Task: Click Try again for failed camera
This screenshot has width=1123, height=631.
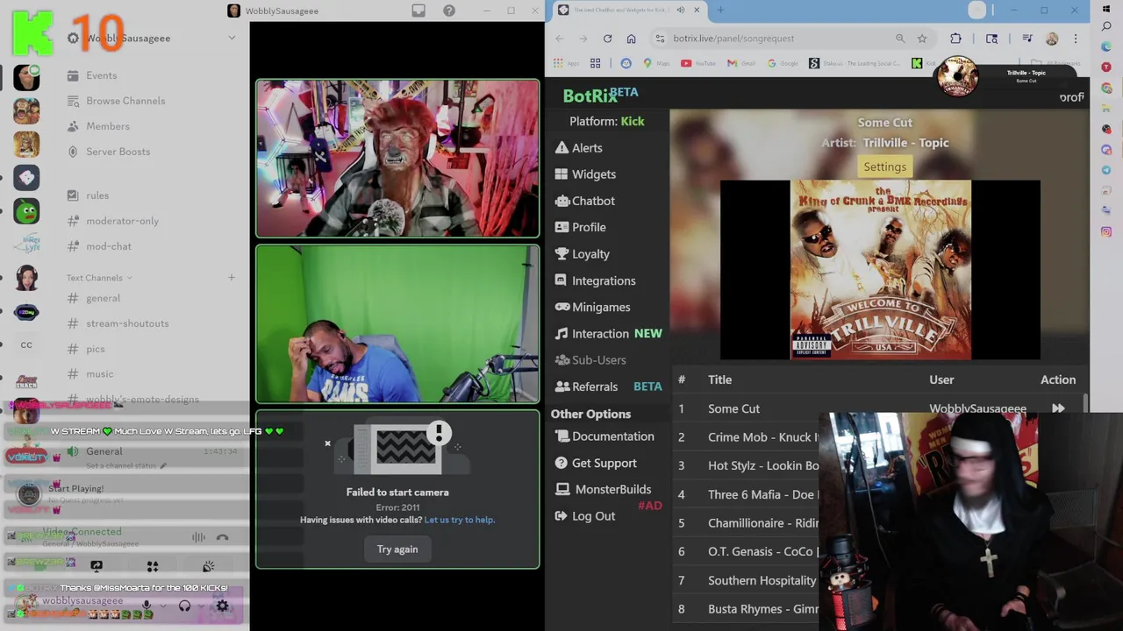Action: point(397,549)
